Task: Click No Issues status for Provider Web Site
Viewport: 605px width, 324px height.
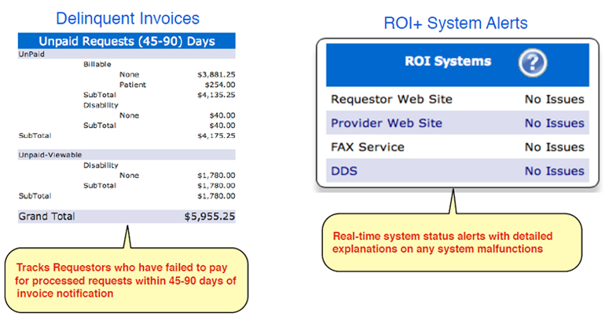Action: pos(554,123)
